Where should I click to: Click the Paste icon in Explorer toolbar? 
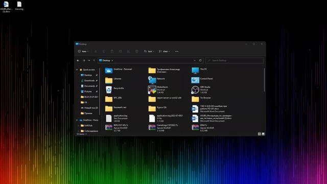point(112,51)
